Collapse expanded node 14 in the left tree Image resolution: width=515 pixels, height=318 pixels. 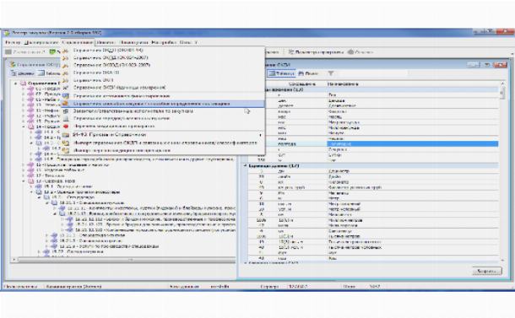24,127
